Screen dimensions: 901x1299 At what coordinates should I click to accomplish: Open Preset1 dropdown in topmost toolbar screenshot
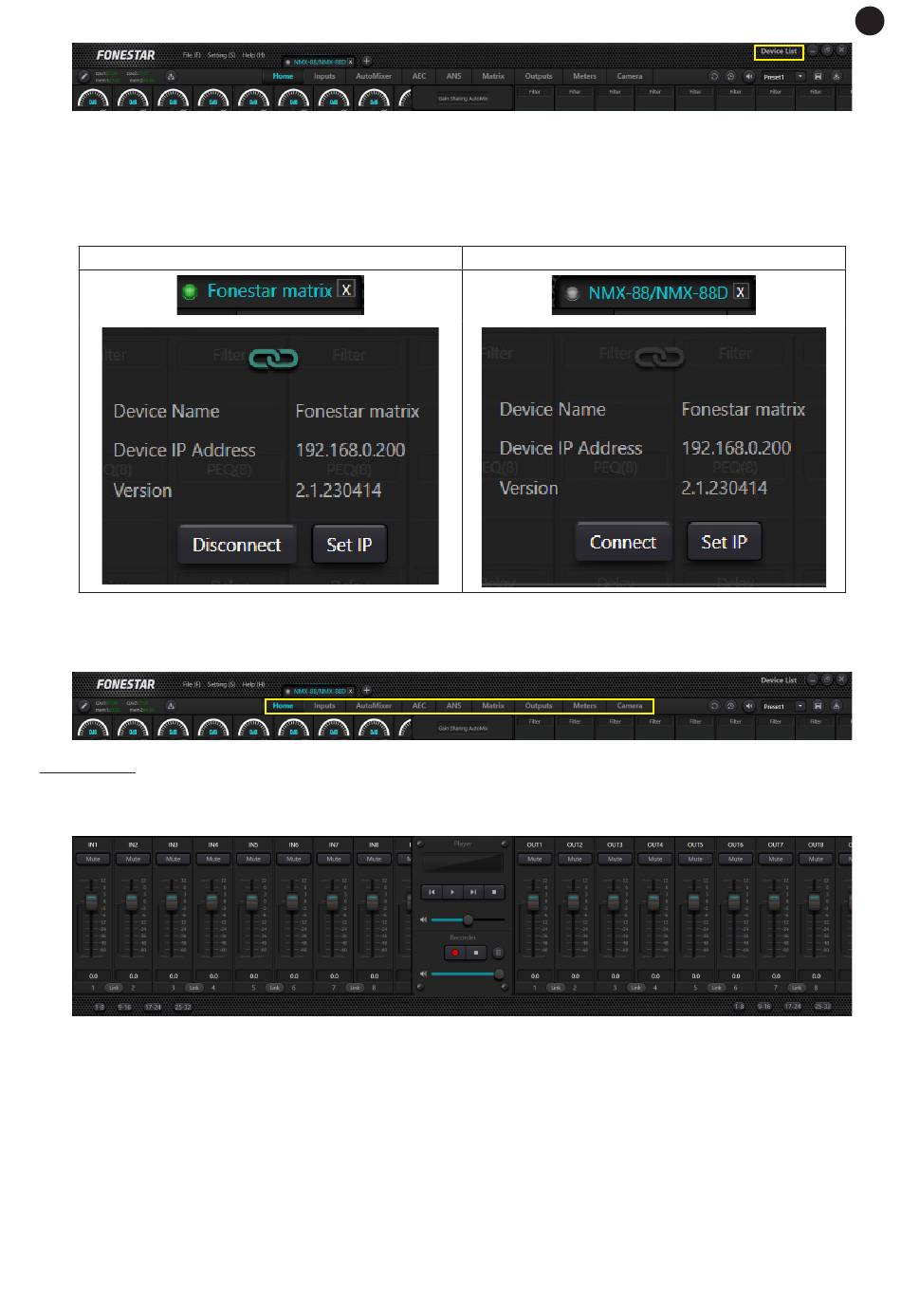point(783,77)
